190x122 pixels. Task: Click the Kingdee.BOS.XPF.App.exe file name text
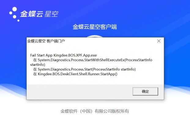coord(75,55)
